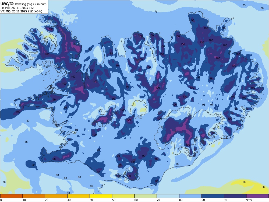Pick the pale yellow 50–60 legend swatch
This screenshot has height=202, width=269.
(x=123, y=196)
